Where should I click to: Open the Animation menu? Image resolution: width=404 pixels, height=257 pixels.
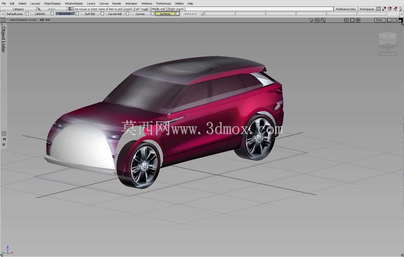(131, 4)
